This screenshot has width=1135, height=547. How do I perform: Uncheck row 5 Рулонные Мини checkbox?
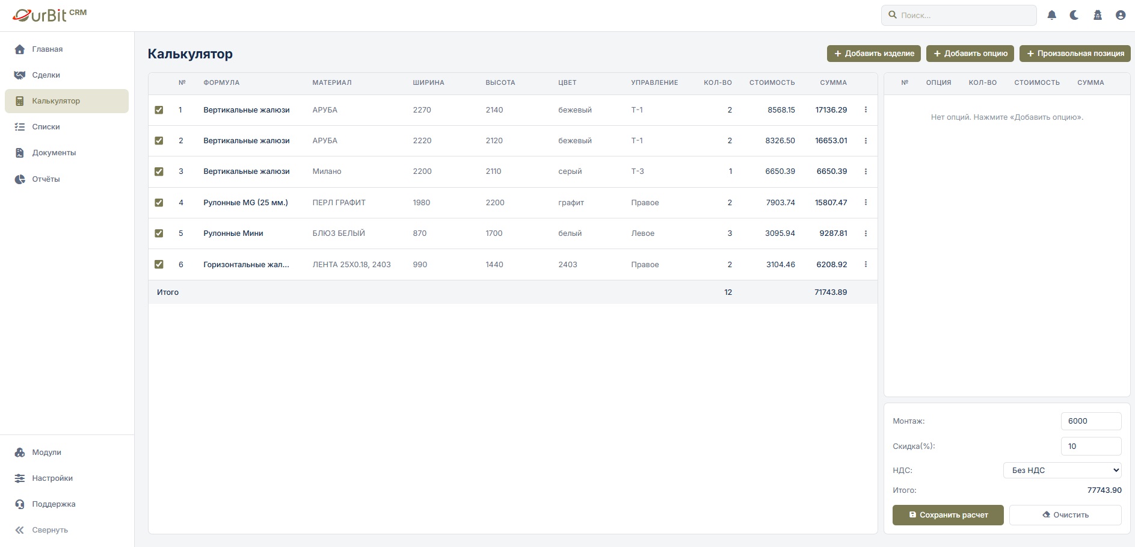(159, 233)
